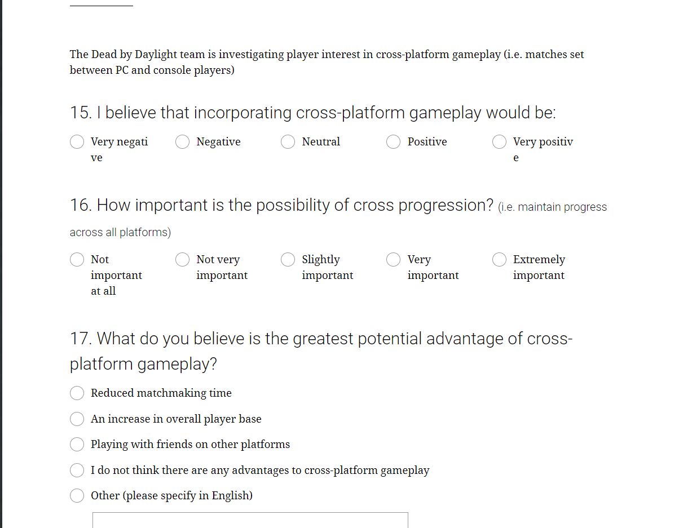The width and height of the screenshot is (679, 528).
Task: Pick Slightly important for cross progression
Action: pyautogui.click(x=288, y=259)
